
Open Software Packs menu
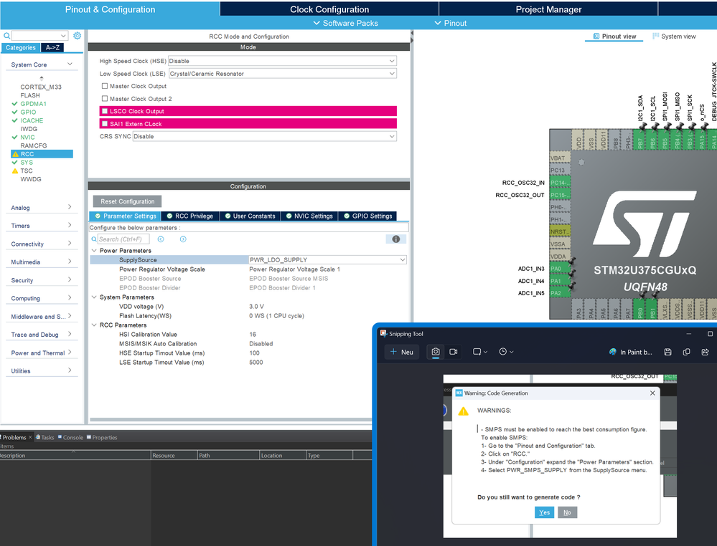(346, 23)
